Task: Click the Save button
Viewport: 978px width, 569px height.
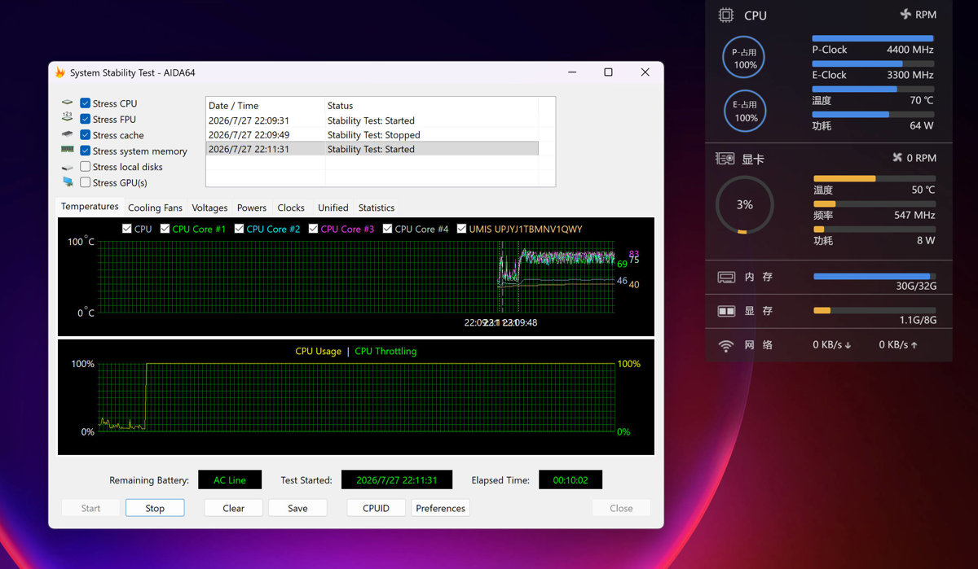Action: [x=297, y=508]
